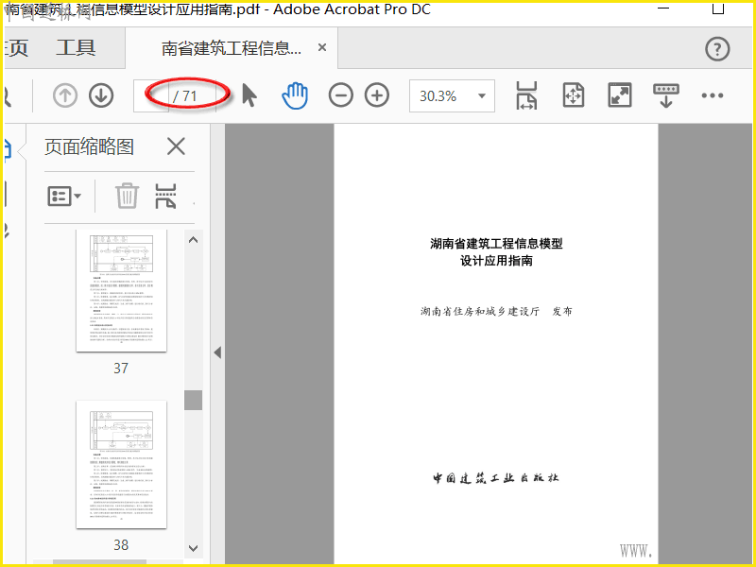Activate the hand pan tool
Viewport: 756px width, 567px height.
pos(295,95)
